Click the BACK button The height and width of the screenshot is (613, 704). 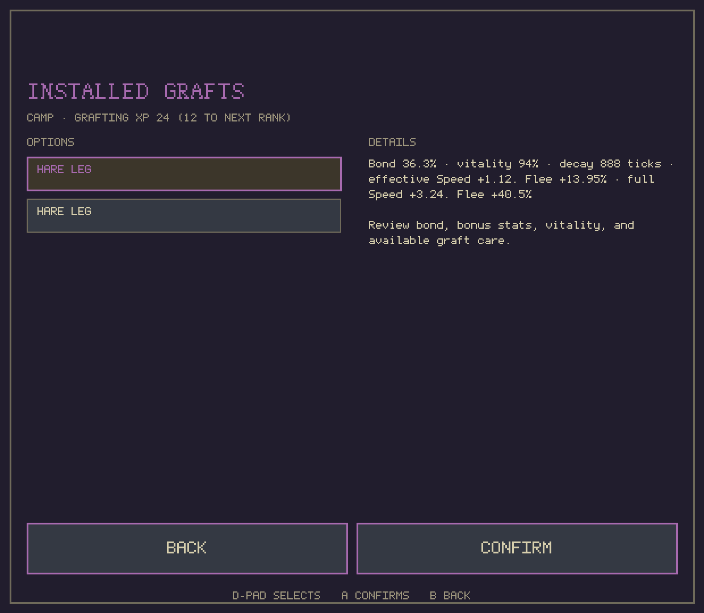click(187, 548)
